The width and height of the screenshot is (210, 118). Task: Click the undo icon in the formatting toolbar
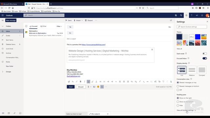click(x=163, y=82)
